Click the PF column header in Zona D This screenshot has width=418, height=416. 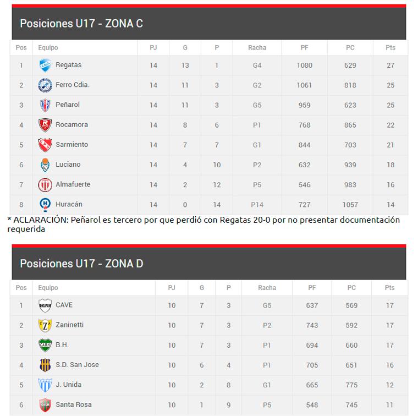click(312, 288)
